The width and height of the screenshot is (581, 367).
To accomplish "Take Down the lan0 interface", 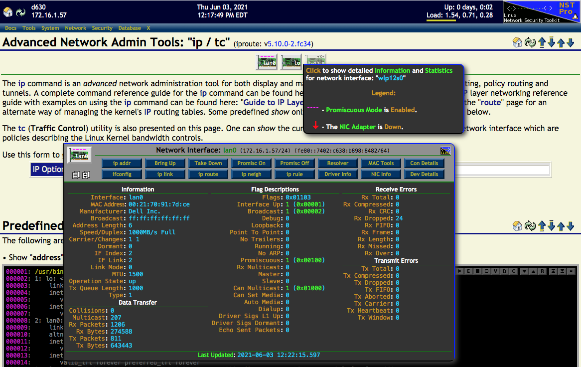I will pyautogui.click(x=208, y=163).
